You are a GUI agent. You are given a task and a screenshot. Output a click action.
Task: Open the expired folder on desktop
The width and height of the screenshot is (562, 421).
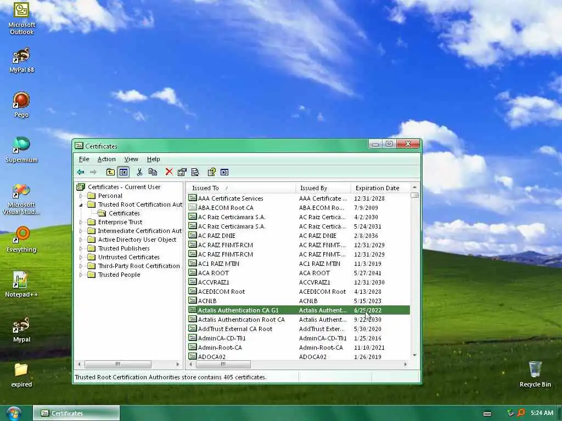pyautogui.click(x=21, y=375)
